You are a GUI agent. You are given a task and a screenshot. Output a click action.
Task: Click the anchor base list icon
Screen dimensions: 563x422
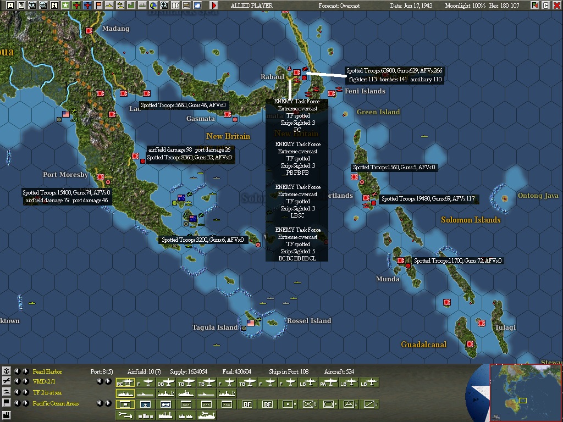7,371
